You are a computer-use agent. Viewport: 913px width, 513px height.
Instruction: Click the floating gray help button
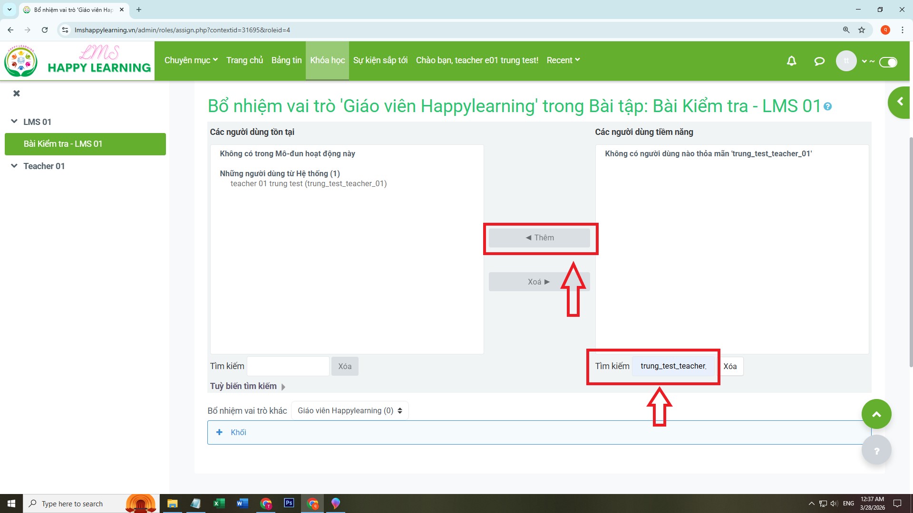click(876, 450)
